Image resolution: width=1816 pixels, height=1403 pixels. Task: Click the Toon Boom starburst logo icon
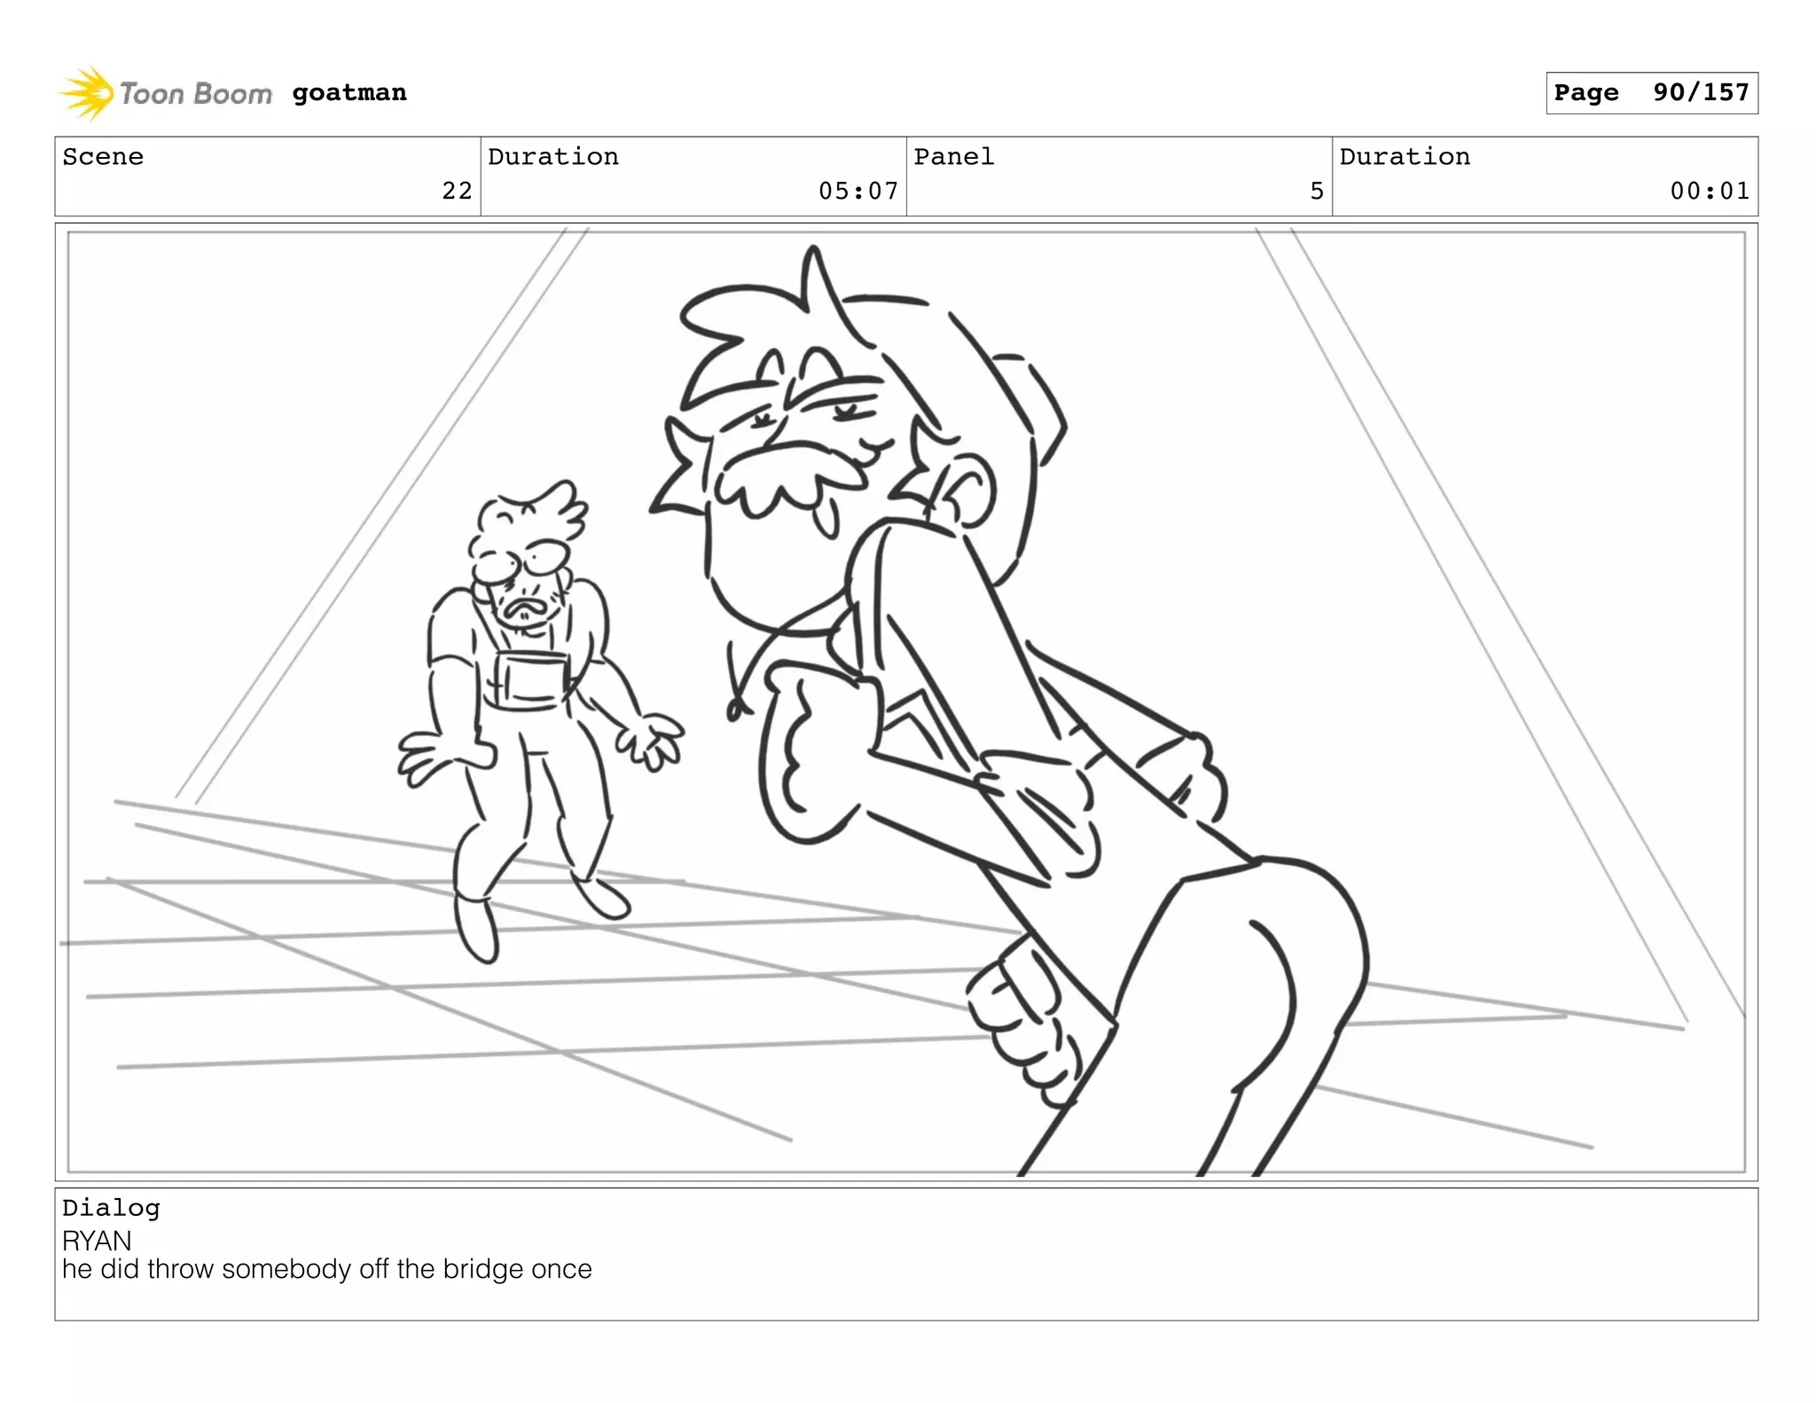pos(86,93)
